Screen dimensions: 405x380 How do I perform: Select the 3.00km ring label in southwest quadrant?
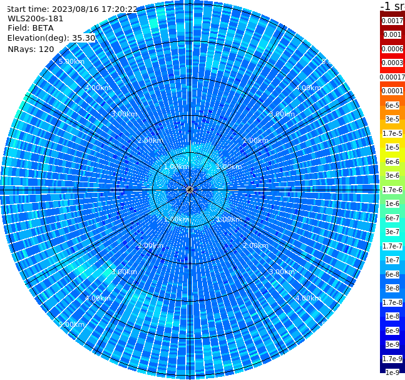coord(124,272)
